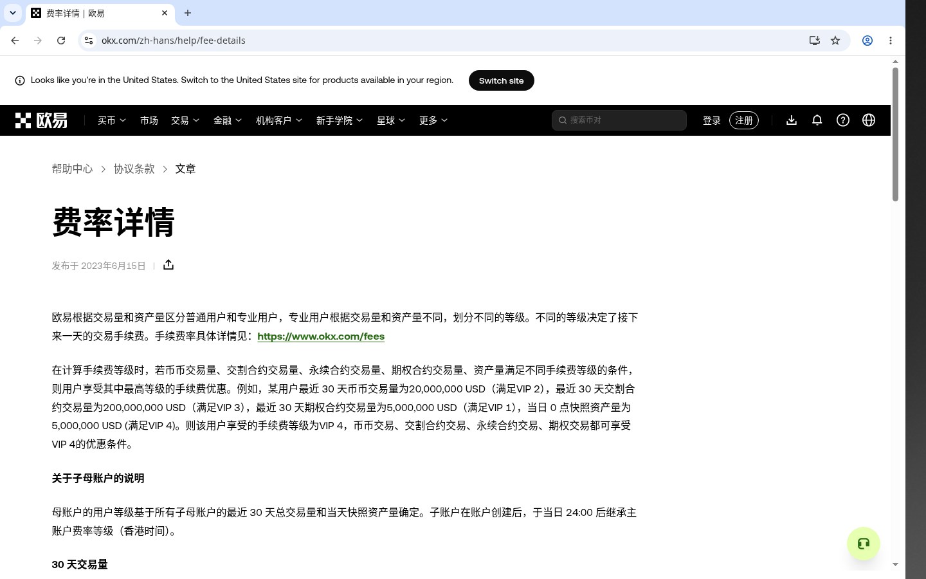Go to 协议条款 breadcrumb
Viewport: 926px width, 579px height.
tap(134, 169)
